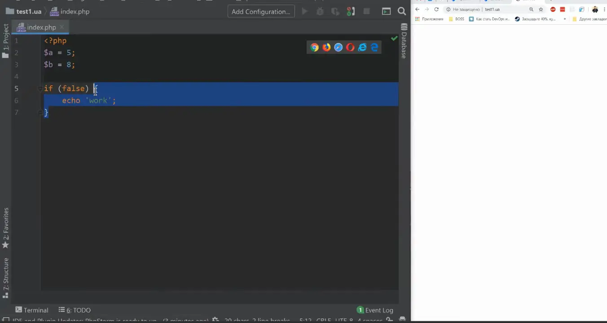Open Firefox browser preview icon in editor

326,48
